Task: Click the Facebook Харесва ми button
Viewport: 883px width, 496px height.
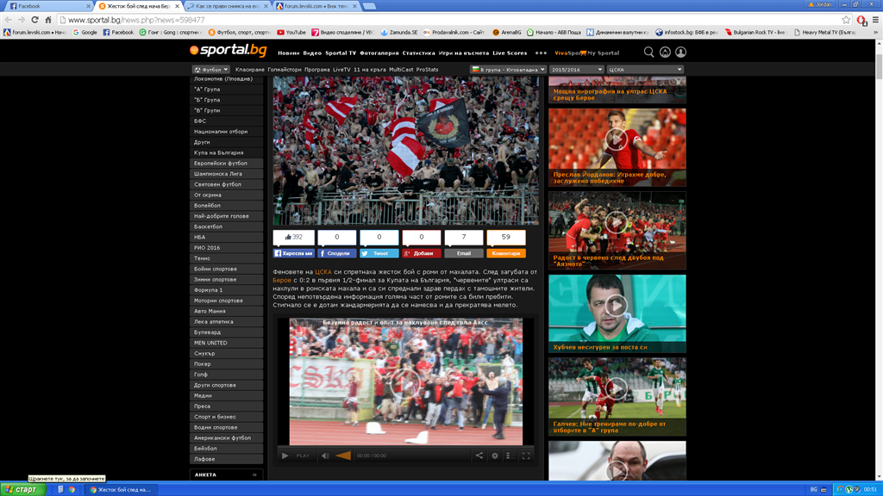Action: click(x=293, y=254)
